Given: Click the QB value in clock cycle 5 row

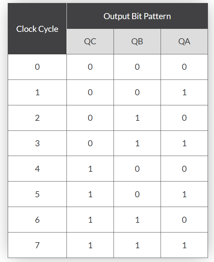Looking at the screenshot, I should coord(137,194).
